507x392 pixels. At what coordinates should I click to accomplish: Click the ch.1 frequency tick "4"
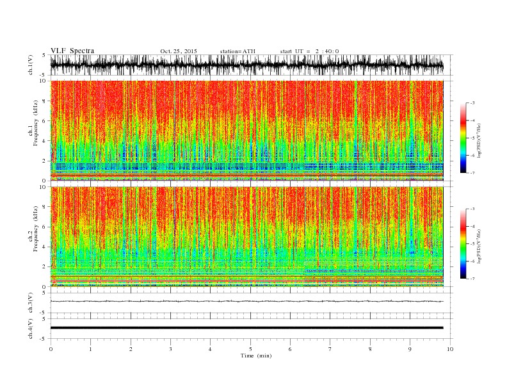(45, 141)
